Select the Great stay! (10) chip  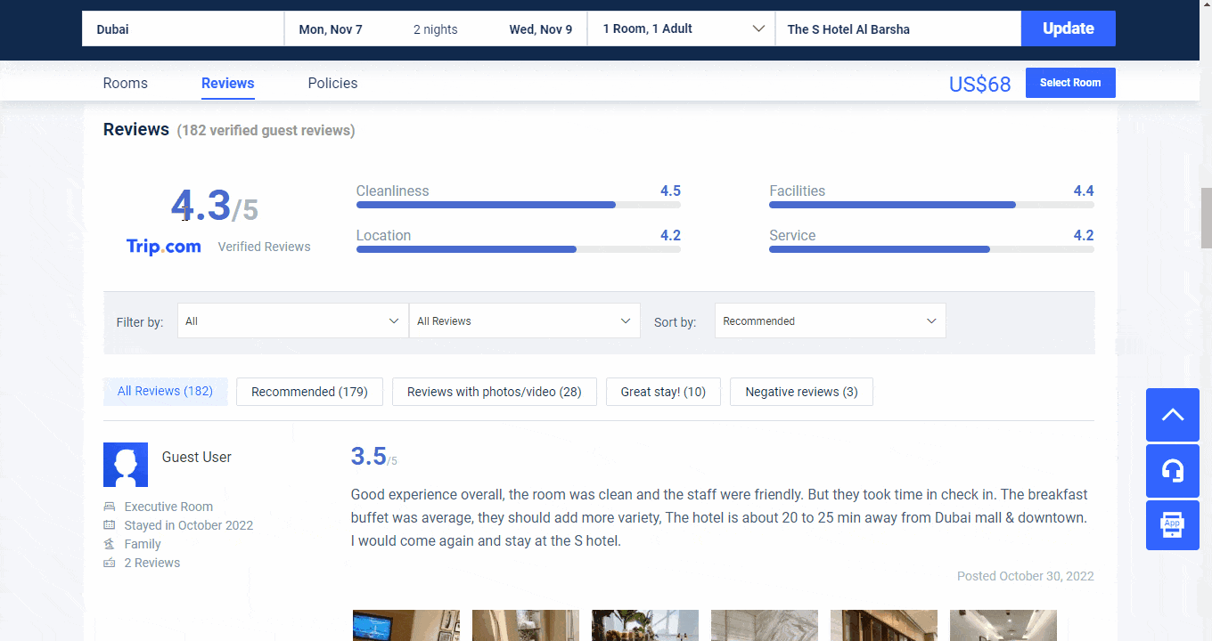[x=663, y=392]
